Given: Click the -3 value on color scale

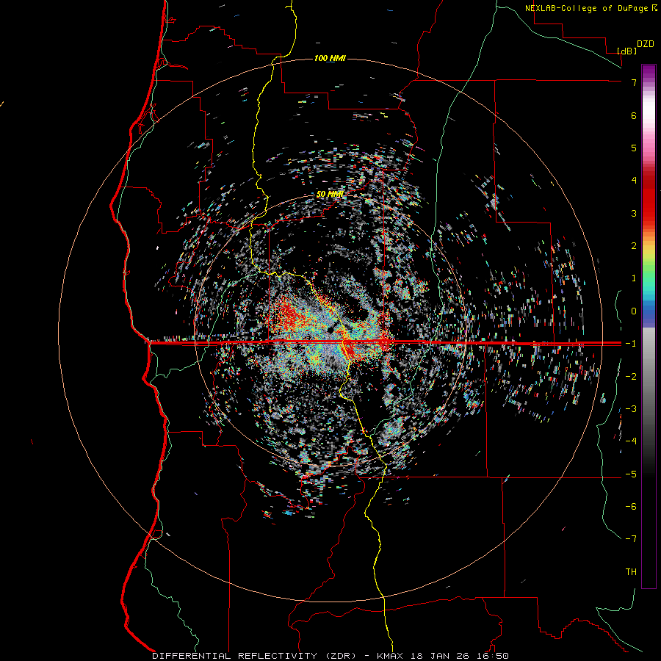Looking at the screenshot, I should pos(631,409).
